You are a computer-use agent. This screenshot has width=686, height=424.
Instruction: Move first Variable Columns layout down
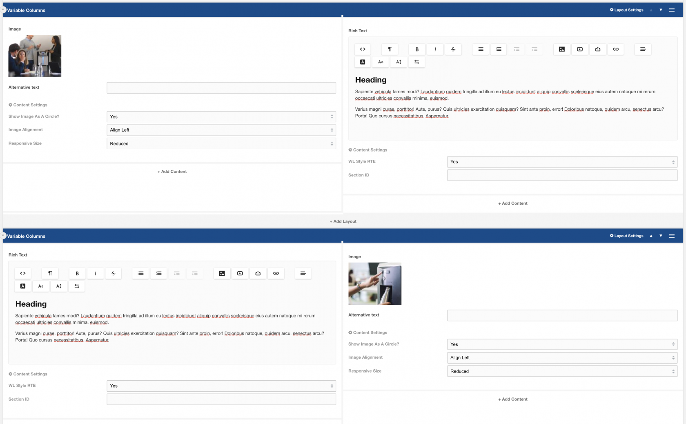(x=661, y=10)
